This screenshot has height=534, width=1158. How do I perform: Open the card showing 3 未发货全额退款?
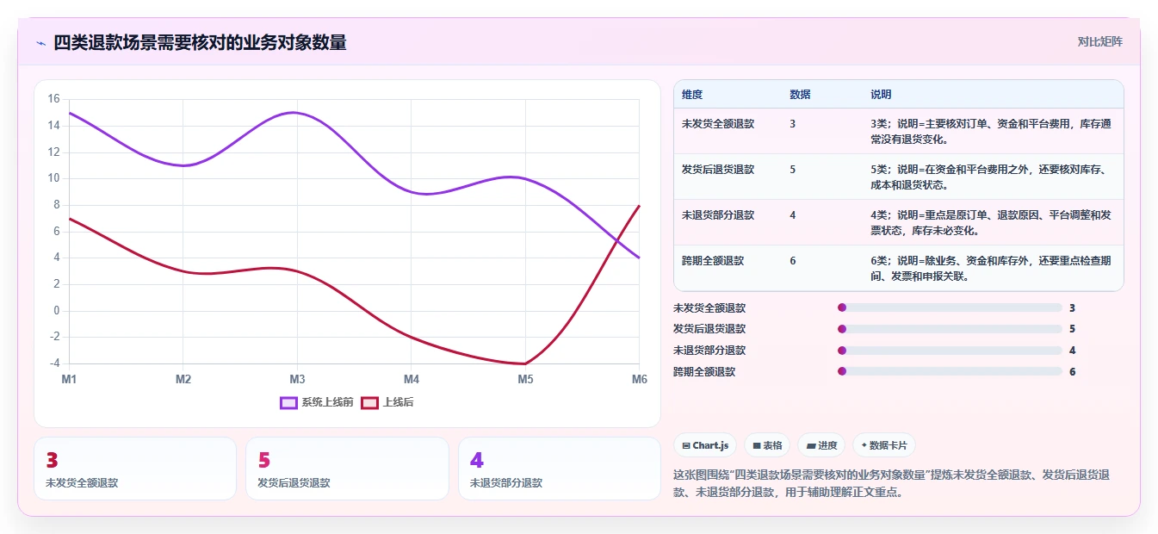[135, 469]
